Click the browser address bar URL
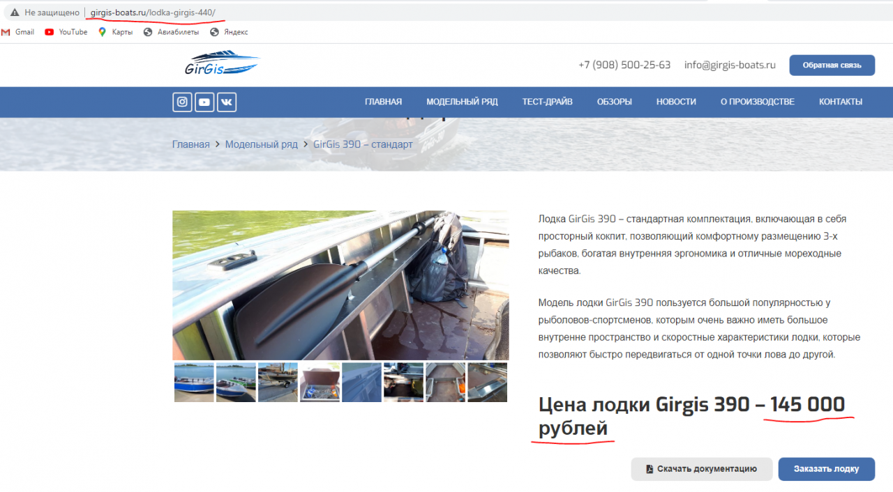The height and width of the screenshot is (492, 893). 153,13
